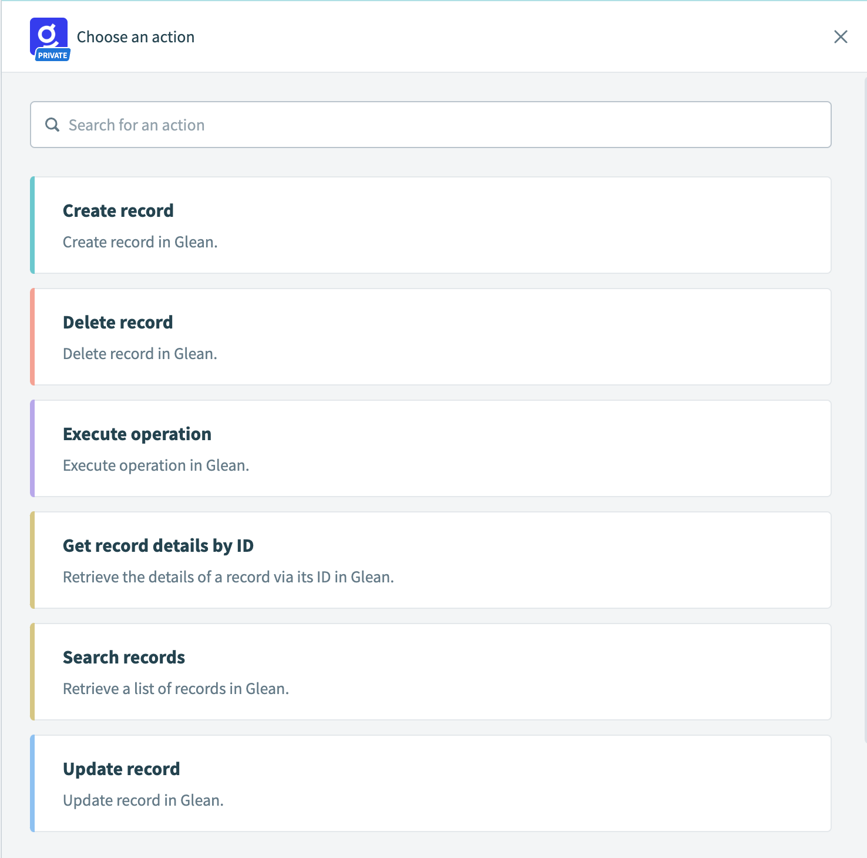Choose the Delete record action
867x858 pixels.
coord(431,337)
